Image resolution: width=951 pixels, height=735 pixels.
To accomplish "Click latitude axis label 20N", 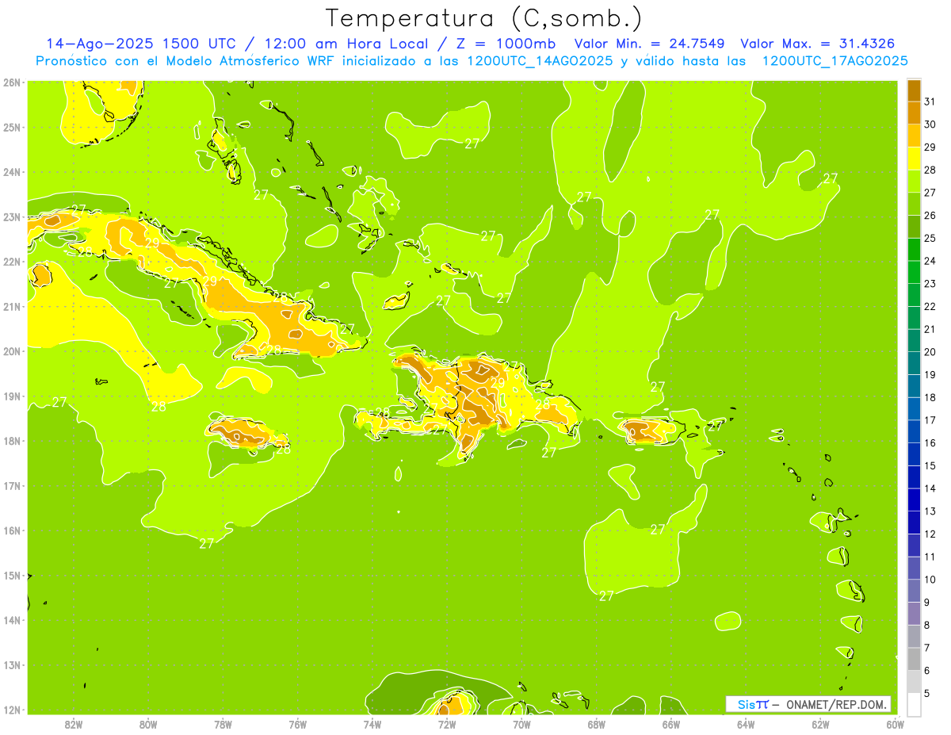I will coord(11,351).
